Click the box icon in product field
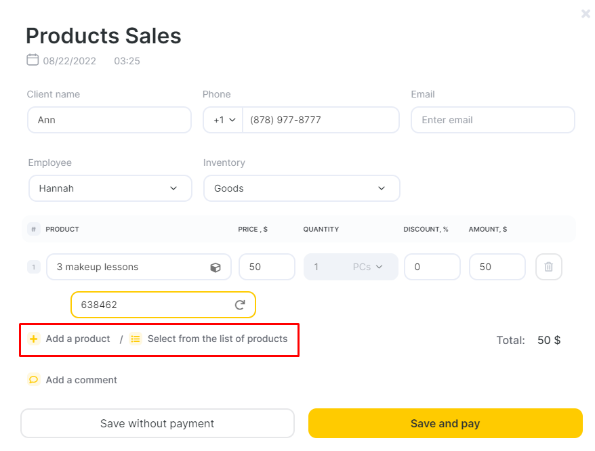Image resolution: width=595 pixels, height=451 pixels. [216, 267]
